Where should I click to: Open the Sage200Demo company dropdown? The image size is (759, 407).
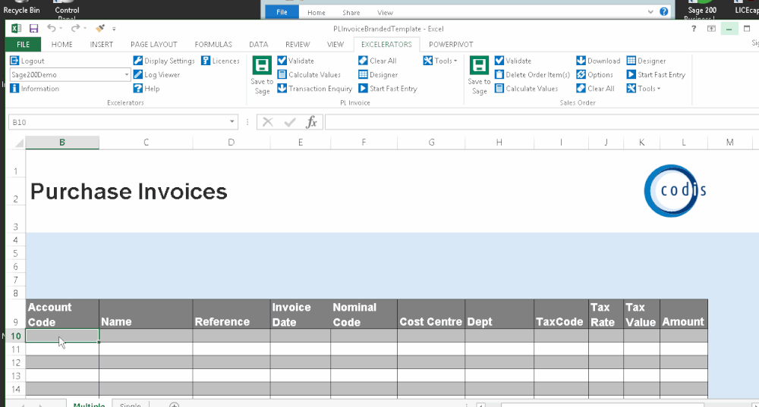tap(126, 75)
